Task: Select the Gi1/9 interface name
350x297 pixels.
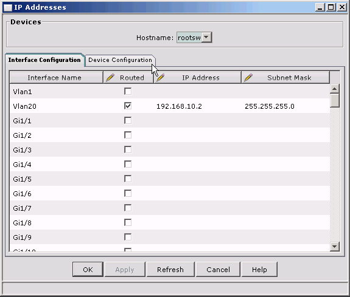Action: (x=22, y=237)
